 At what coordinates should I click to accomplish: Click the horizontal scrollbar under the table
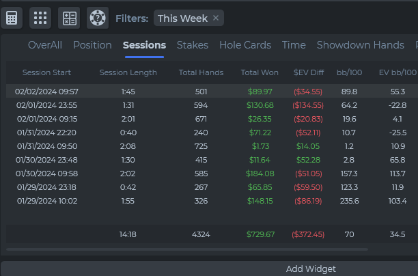pos(184,250)
